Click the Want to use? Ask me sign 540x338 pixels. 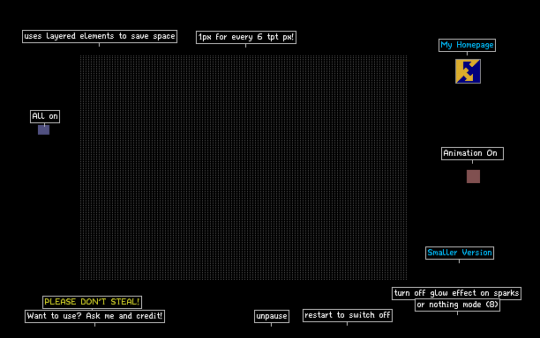(x=94, y=316)
